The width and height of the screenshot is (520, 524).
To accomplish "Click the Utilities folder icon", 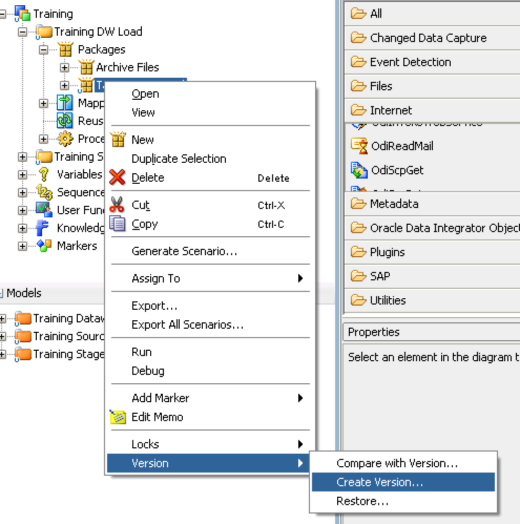I will click(x=358, y=300).
